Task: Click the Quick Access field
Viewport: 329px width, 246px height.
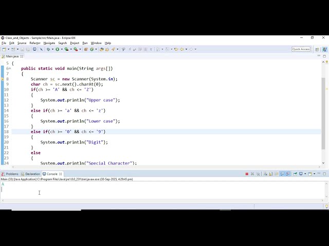Action: pos(301,49)
